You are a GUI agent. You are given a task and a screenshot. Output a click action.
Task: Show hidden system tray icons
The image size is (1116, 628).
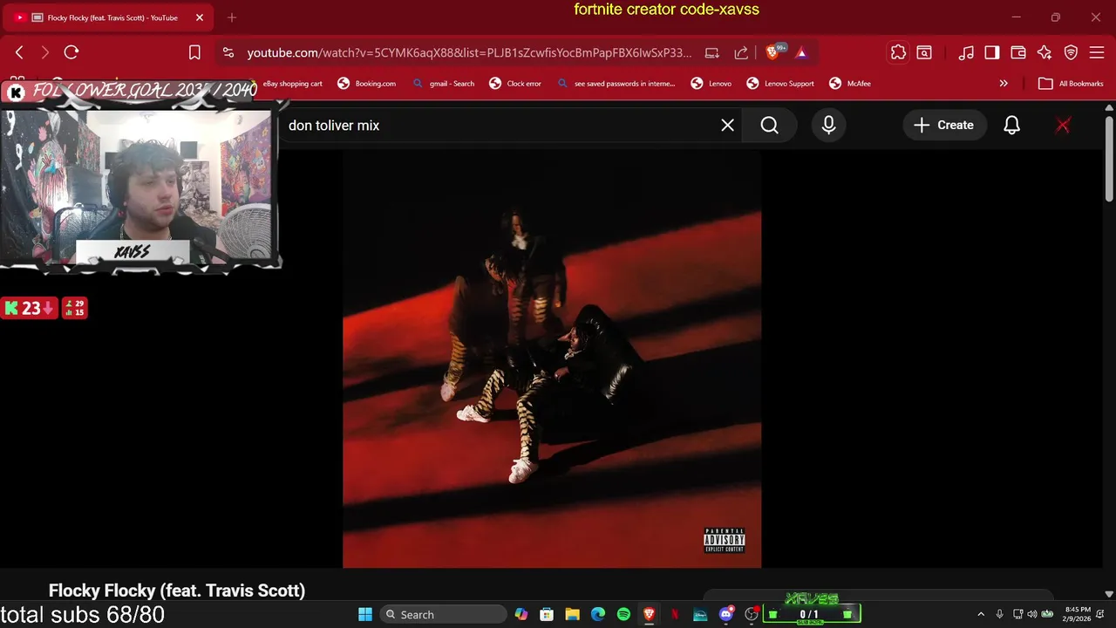981,614
